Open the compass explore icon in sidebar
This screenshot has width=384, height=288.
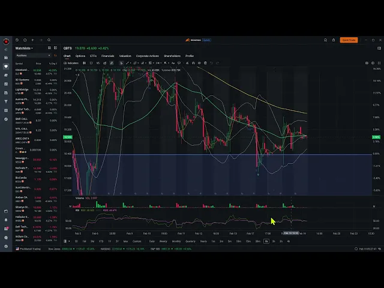[6, 119]
